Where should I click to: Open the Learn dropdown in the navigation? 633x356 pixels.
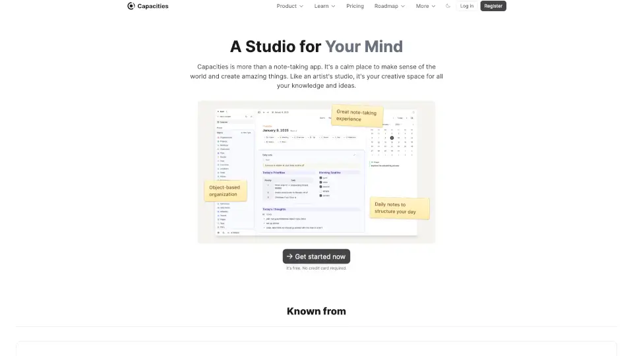click(x=324, y=6)
